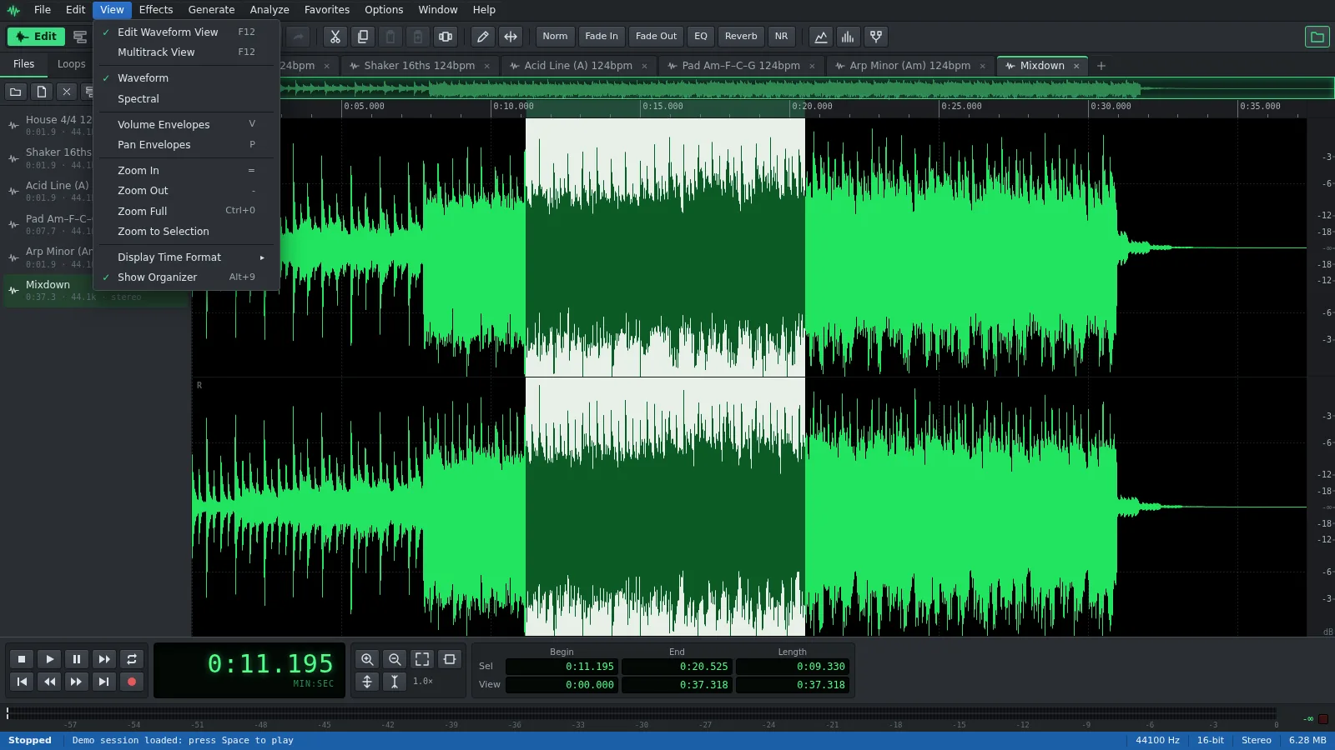
Task: Open the frequency analysis bars icon
Action: [x=849, y=37]
